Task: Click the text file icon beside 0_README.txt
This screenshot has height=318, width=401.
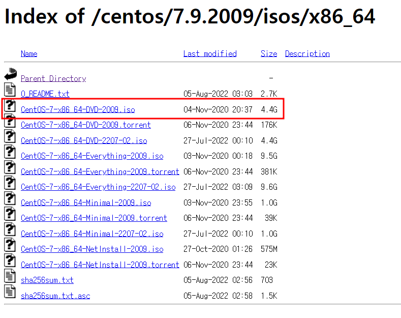Action: 10,90
